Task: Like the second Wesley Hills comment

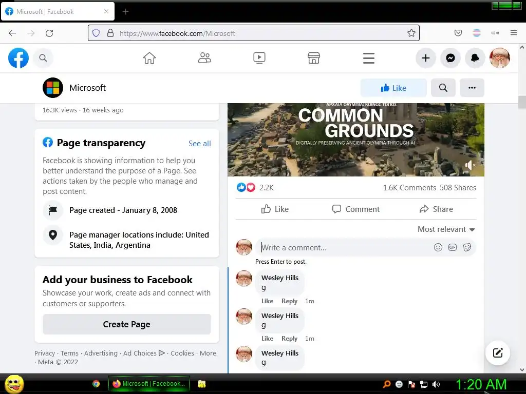Action: pyautogui.click(x=267, y=339)
